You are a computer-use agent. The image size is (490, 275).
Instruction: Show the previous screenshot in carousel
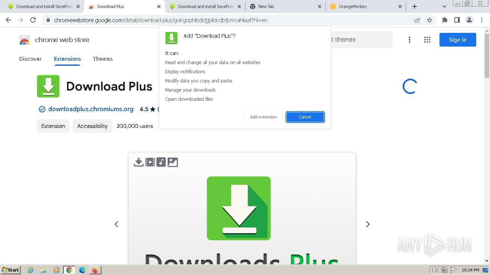(116, 224)
